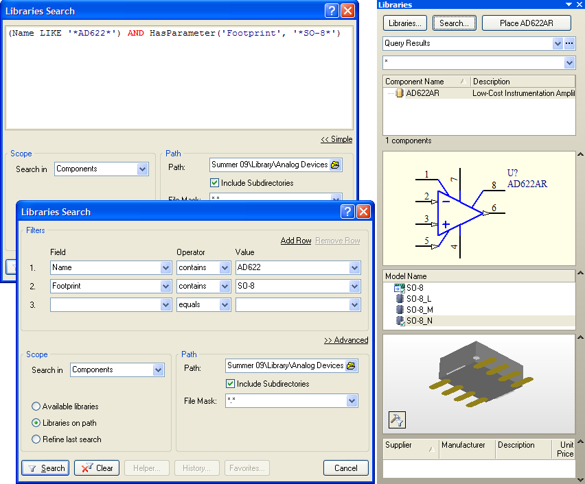Click the Value field containing AD622
Viewport: 585px width, 484px height.
290,268
